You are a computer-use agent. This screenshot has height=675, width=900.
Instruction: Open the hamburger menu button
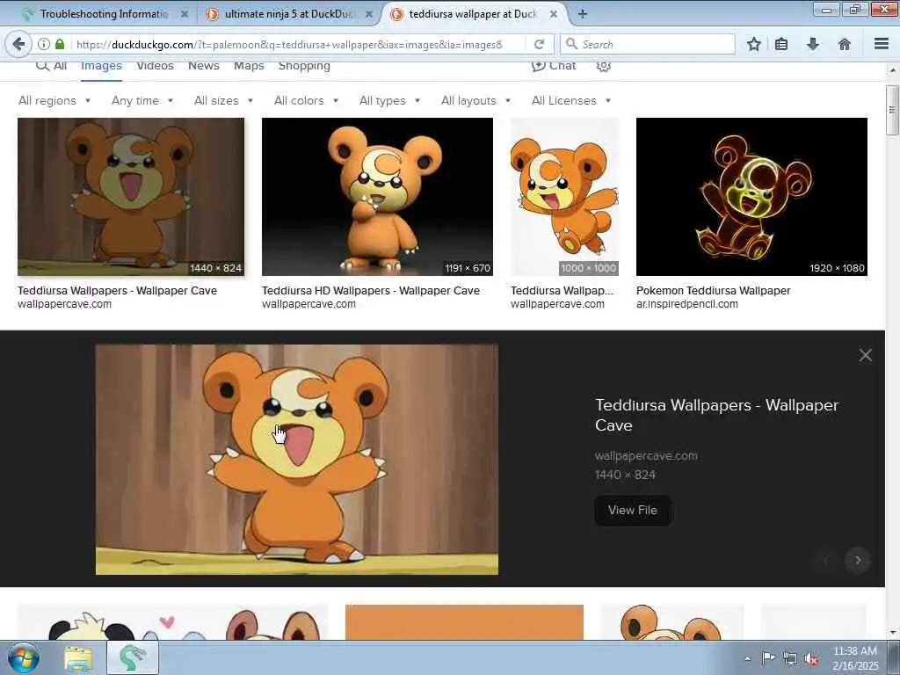[882, 44]
